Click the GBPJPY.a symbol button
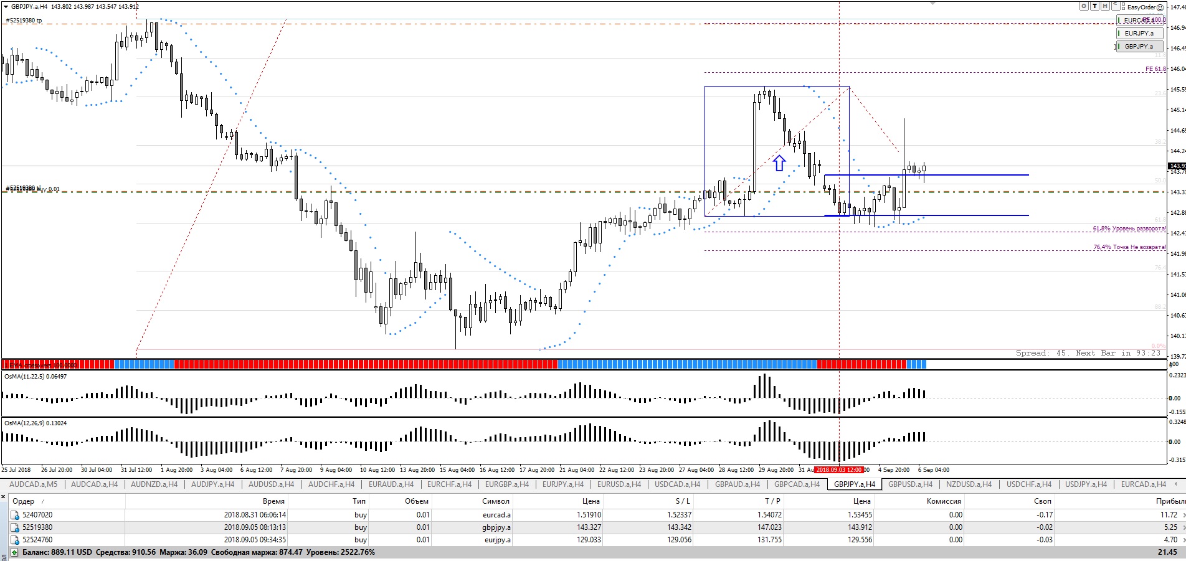This screenshot has height=561, width=1186. pos(1139,47)
